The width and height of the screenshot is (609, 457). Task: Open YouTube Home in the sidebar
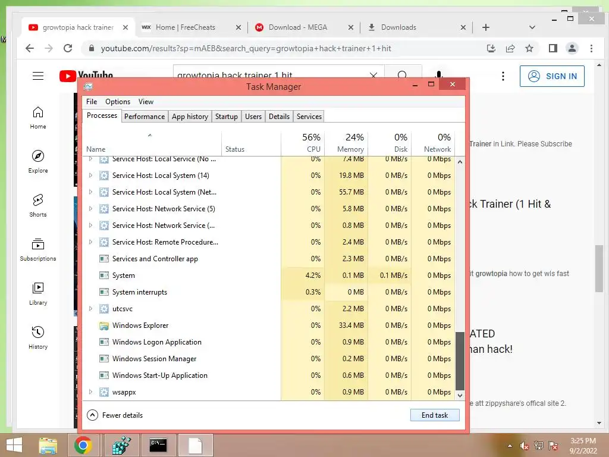point(37,118)
